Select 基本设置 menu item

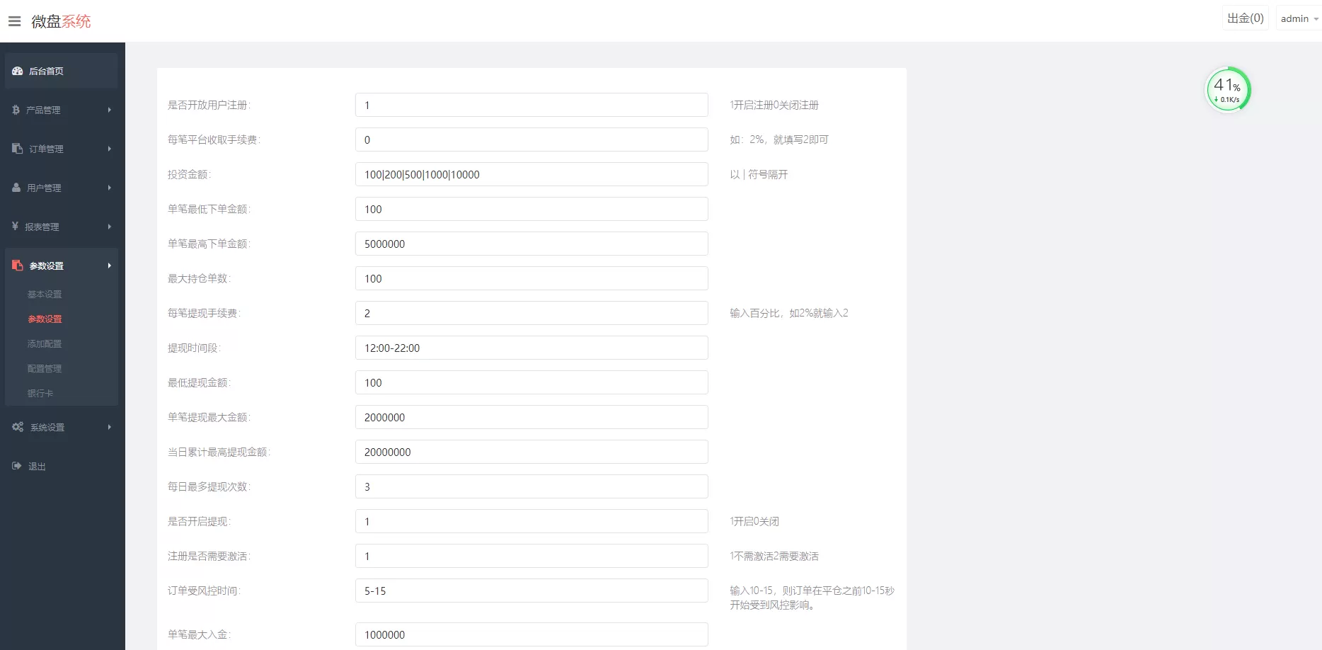(45, 294)
